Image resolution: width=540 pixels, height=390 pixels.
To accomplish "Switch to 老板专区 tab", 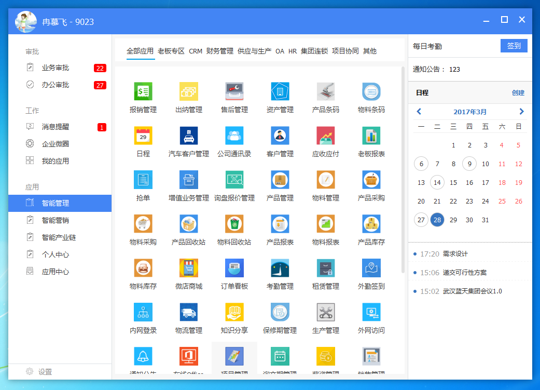I will tap(171, 51).
